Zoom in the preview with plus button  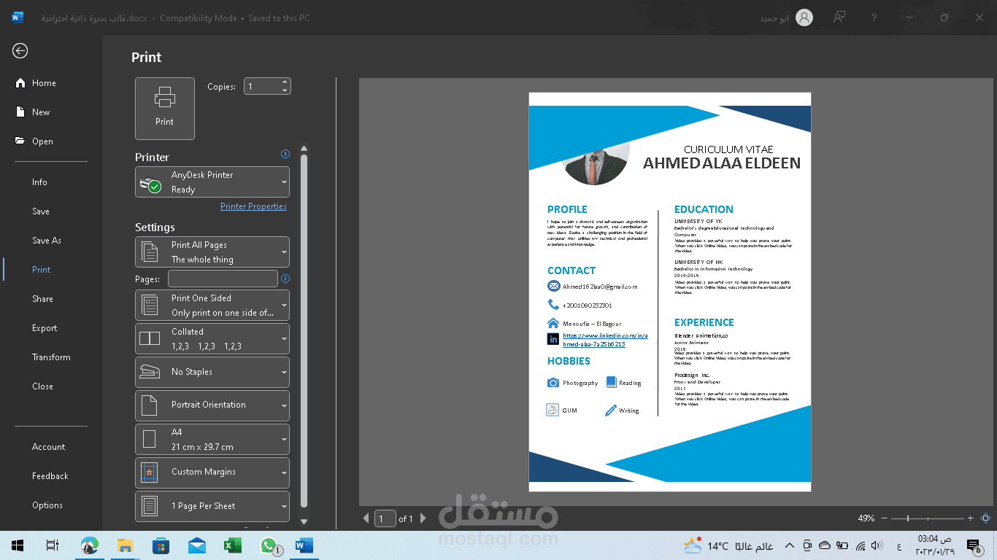click(970, 518)
